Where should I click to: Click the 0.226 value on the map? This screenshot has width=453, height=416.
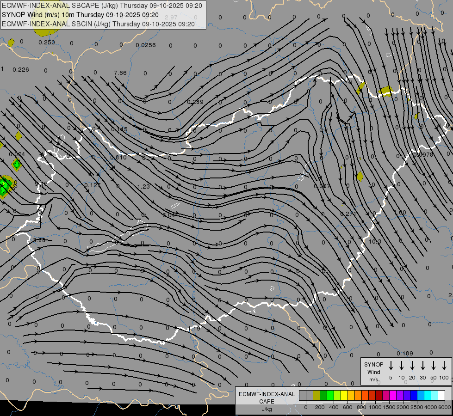tap(21, 70)
